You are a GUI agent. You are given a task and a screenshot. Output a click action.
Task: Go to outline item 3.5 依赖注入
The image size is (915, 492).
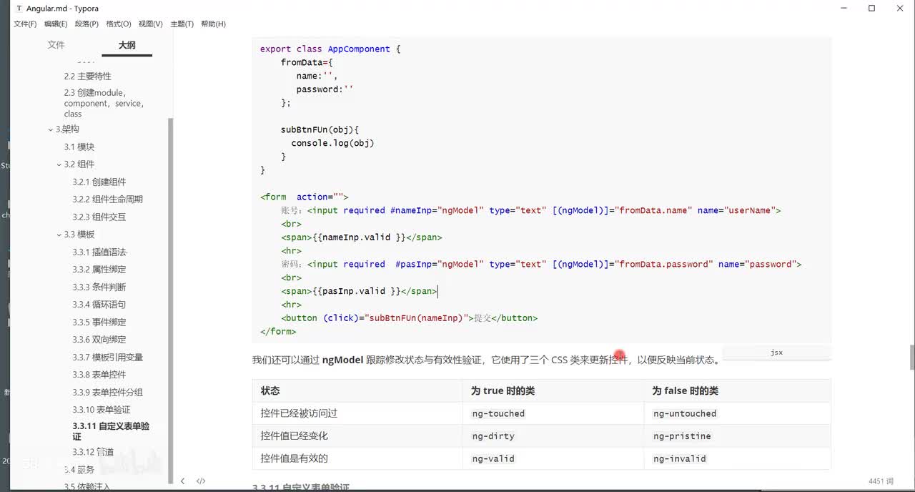[x=87, y=487]
